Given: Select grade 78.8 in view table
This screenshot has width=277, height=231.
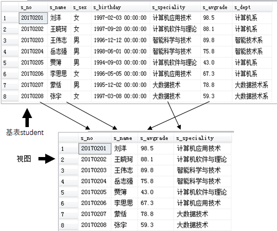Looking at the screenshot, I should 155,214.
